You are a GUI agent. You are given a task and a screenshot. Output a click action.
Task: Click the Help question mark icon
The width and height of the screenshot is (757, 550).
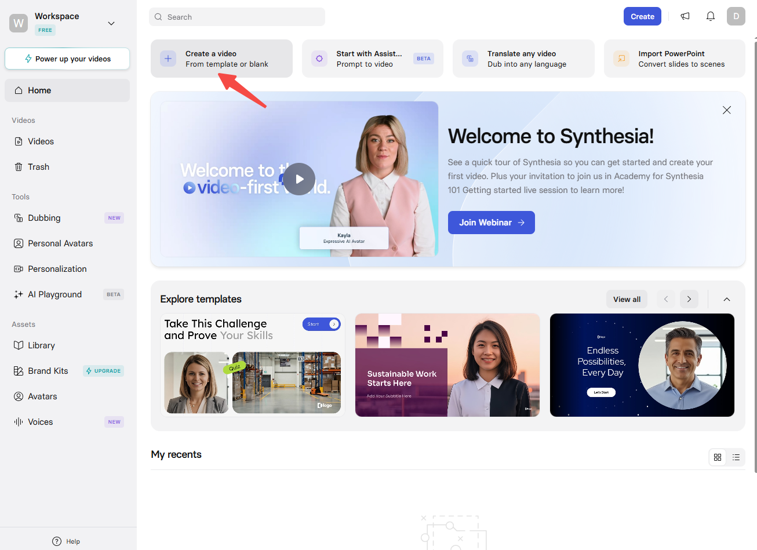pyautogui.click(x=57, y=541)
